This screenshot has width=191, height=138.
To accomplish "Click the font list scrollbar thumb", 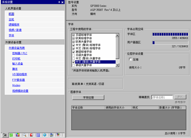I will (117, 48).
